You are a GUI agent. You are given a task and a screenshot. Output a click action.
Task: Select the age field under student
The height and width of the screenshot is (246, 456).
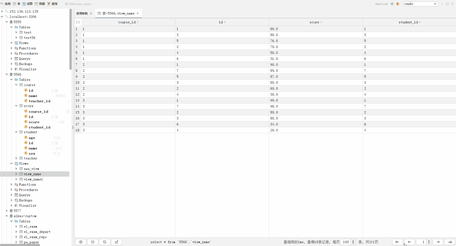32,138
